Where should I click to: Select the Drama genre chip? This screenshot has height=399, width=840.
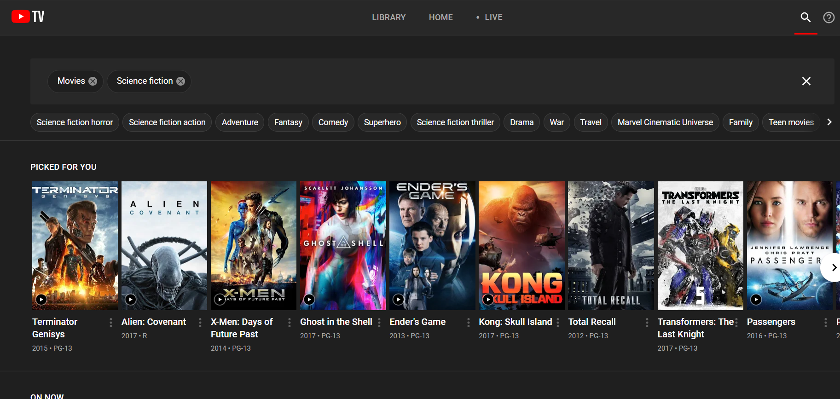coord(521,122)
